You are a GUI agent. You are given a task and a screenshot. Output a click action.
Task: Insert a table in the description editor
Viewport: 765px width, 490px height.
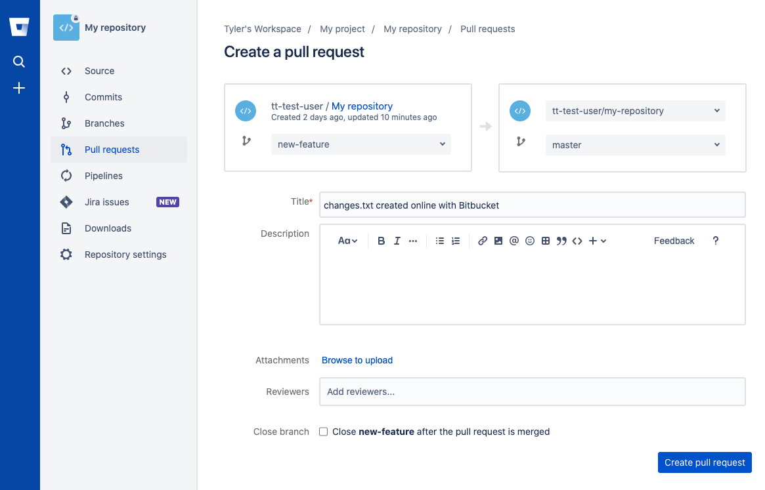[546, 241]
